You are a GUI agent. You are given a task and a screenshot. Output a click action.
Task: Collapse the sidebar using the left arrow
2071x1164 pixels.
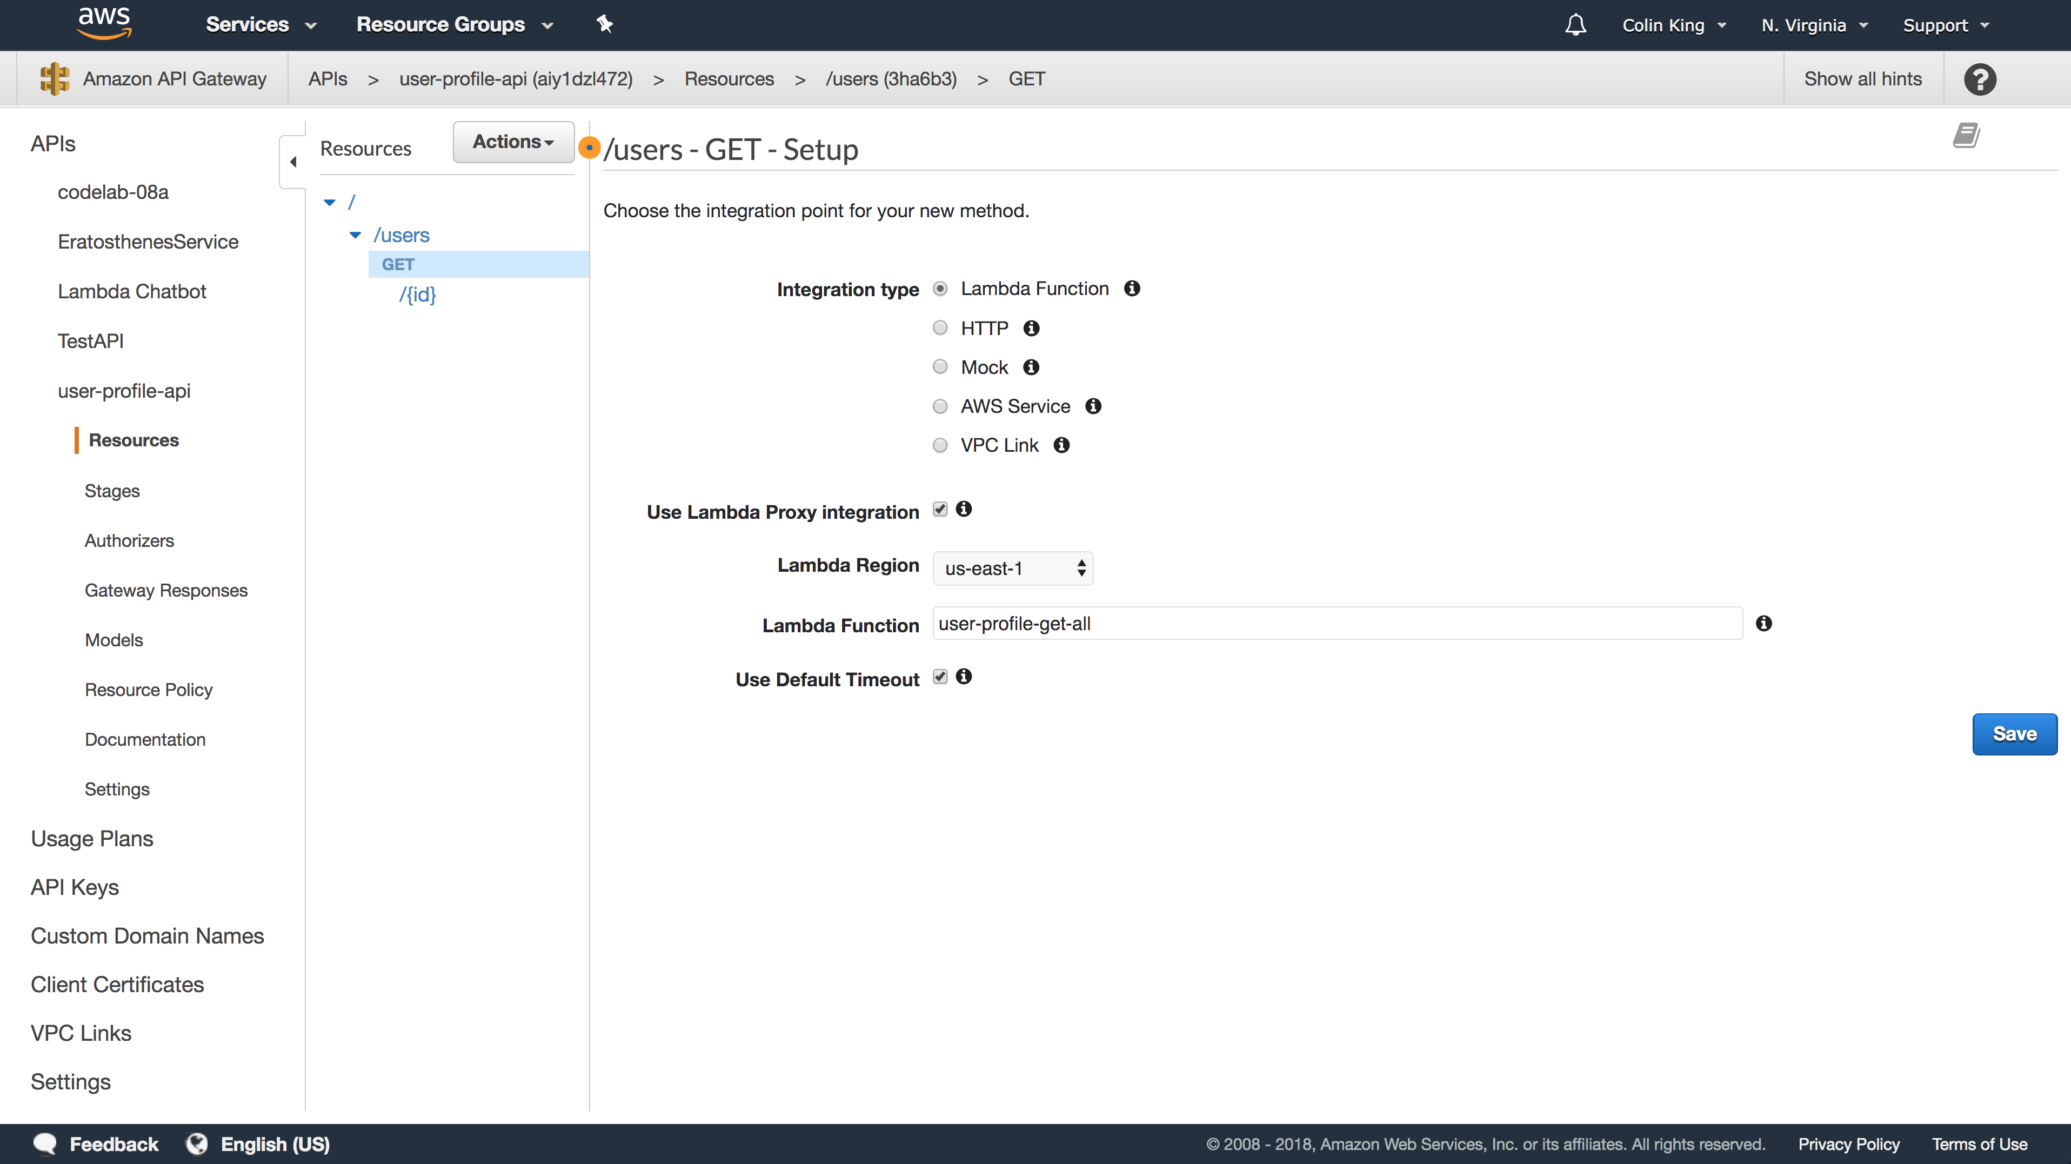coord(292,162)
